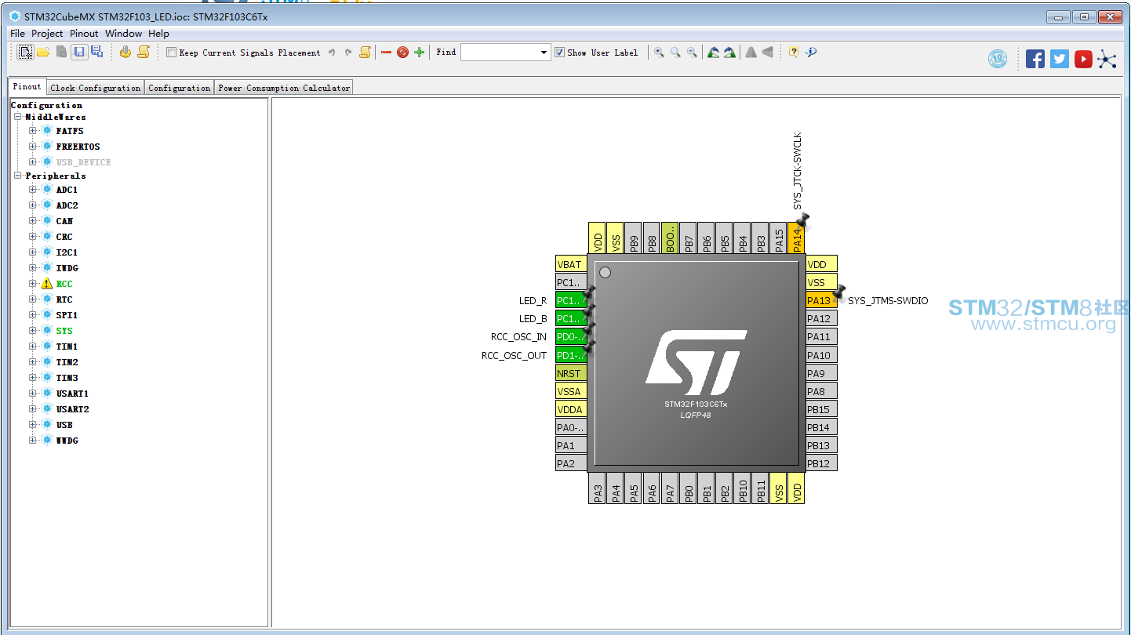1131x635 pixels.
Task: Click the ST network star icon
Action: (x=1107, y=59)
